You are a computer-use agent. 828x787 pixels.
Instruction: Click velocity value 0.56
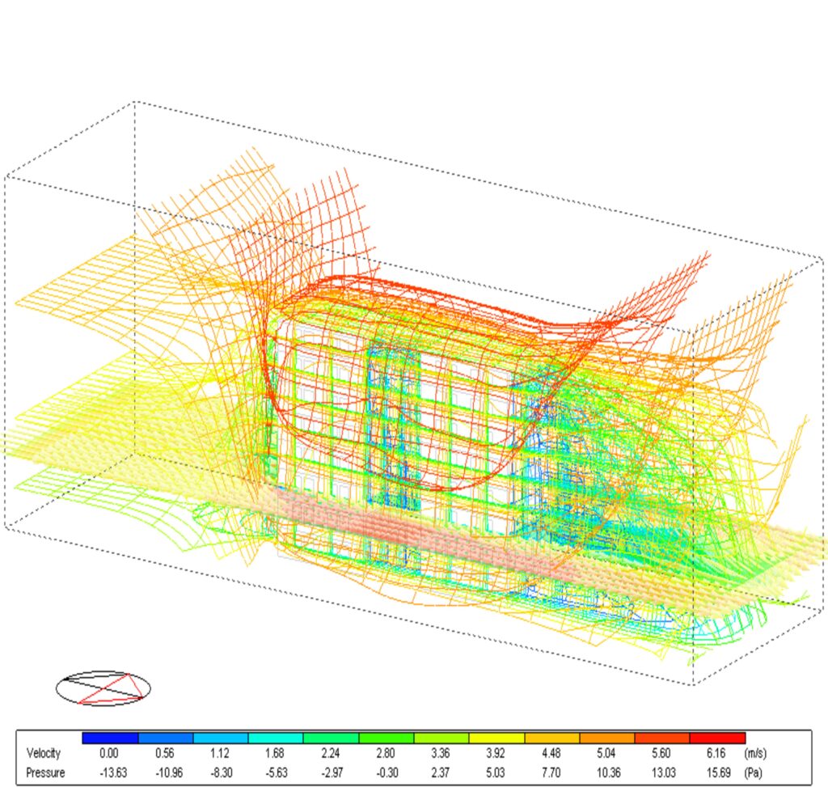click(x=165, y=753)
